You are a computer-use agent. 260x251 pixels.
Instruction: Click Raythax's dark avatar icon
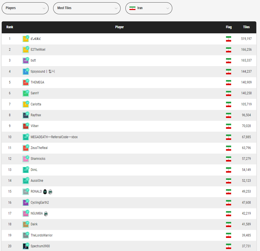26,115
